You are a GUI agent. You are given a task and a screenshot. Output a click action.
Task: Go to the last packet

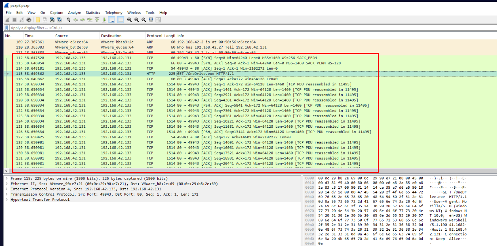coord(104,20)
